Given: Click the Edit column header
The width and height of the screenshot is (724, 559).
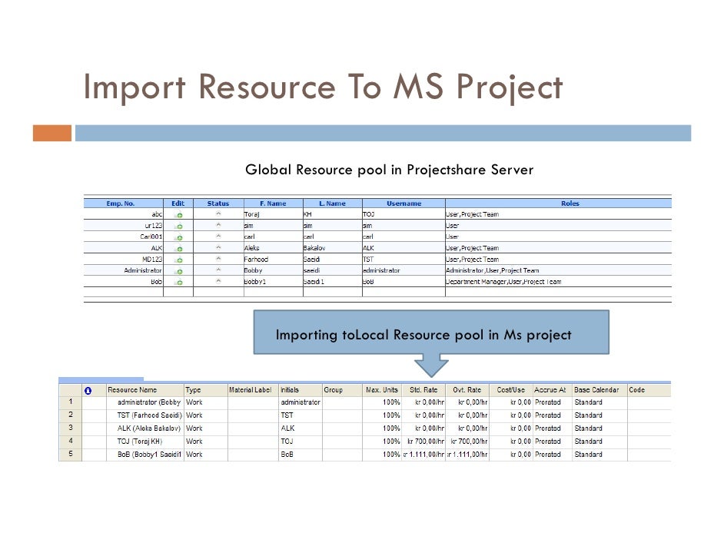Looking at the screenshot, I should pos(178,203).
